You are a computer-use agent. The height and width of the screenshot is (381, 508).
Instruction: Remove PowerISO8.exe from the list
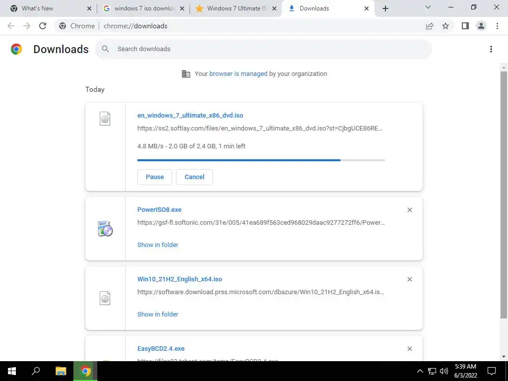(x=409, y=210)
